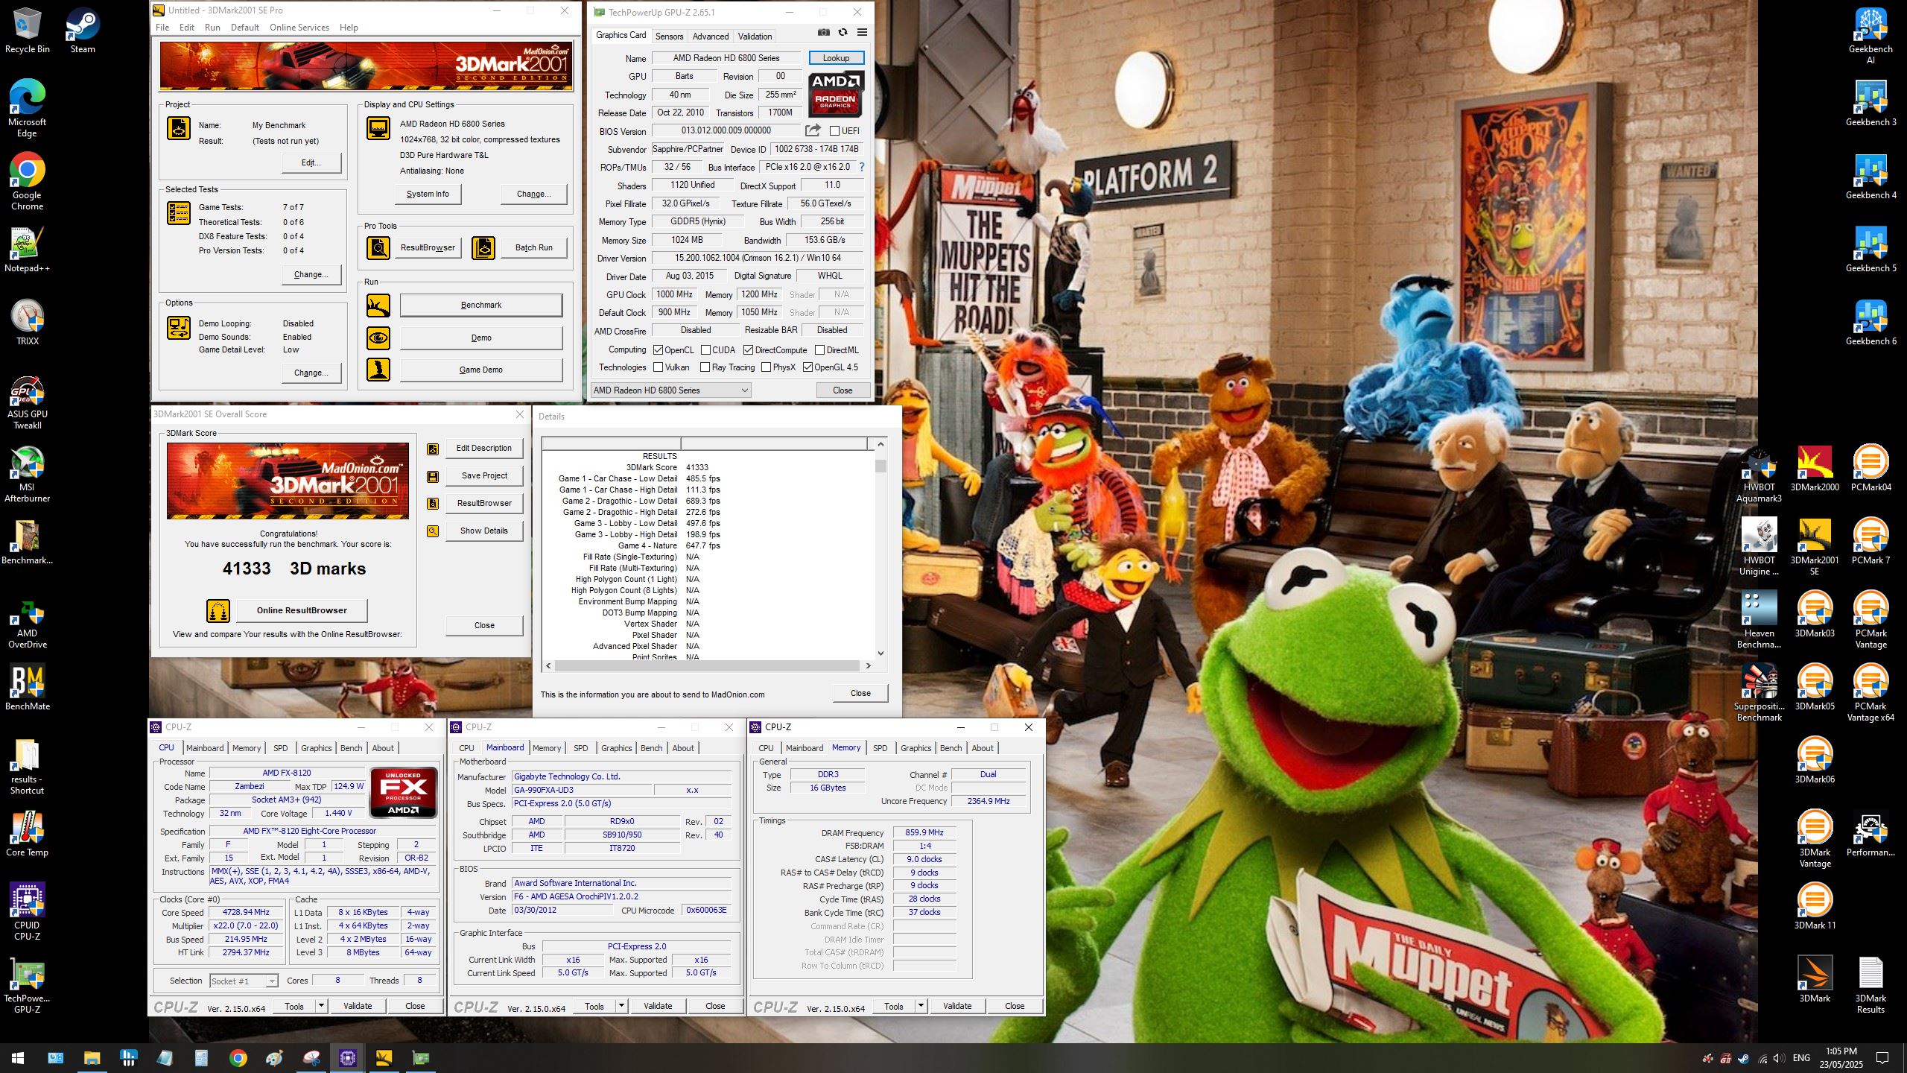Toggle the Ray Tracing checkbox in GPU-Z
Viewport: 1907px width, 1073px height.
[705, 367]
